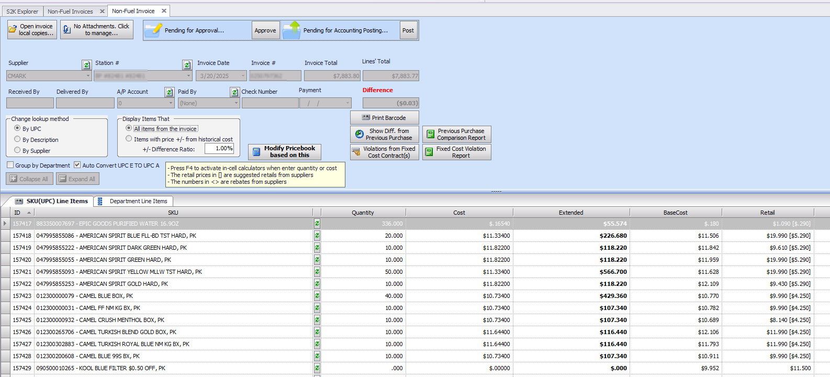Close the Non-Fuel Invoices tab

point(102,11)
